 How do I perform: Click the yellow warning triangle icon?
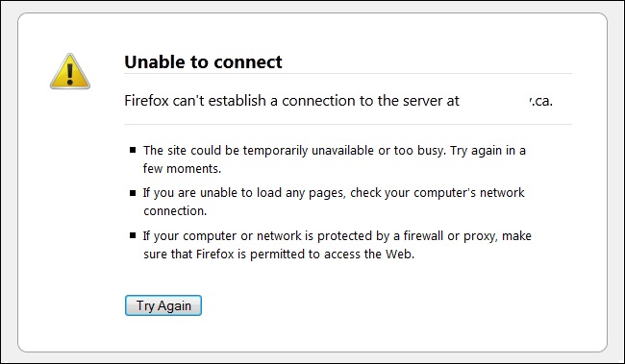coord(70,71)
